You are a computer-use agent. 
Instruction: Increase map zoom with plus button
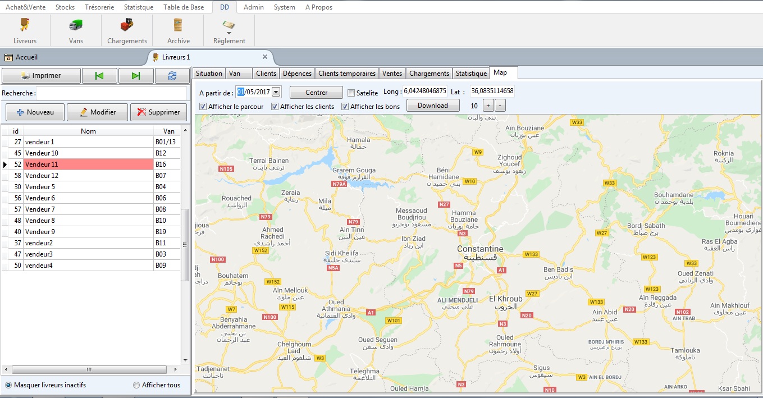488,106
